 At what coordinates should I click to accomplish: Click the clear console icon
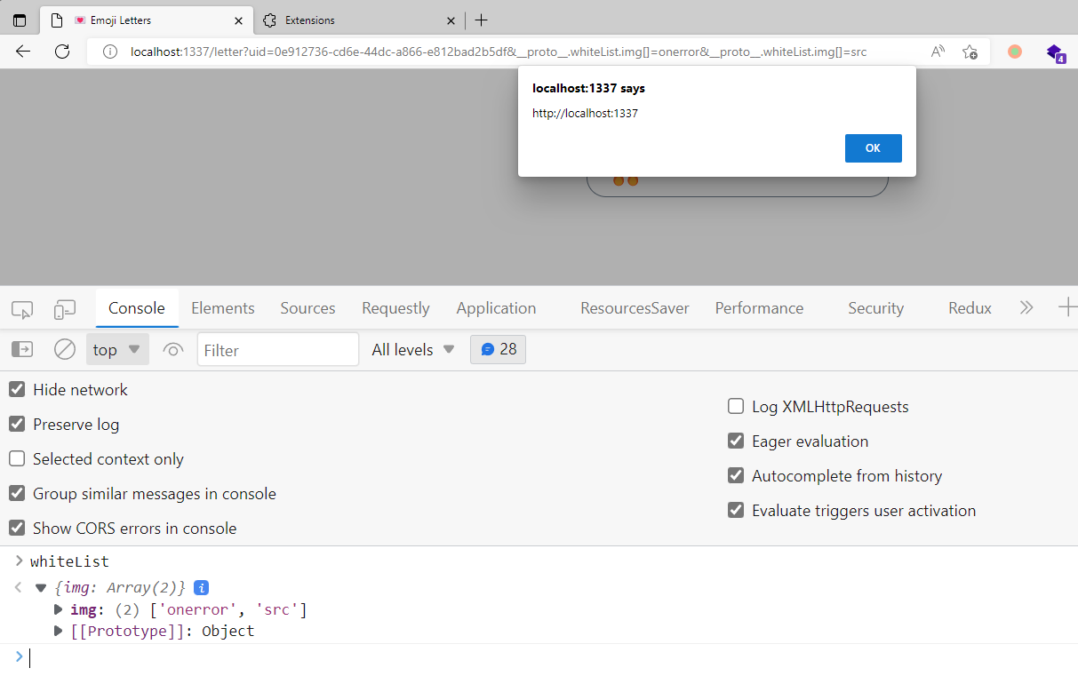click(65, 349)
